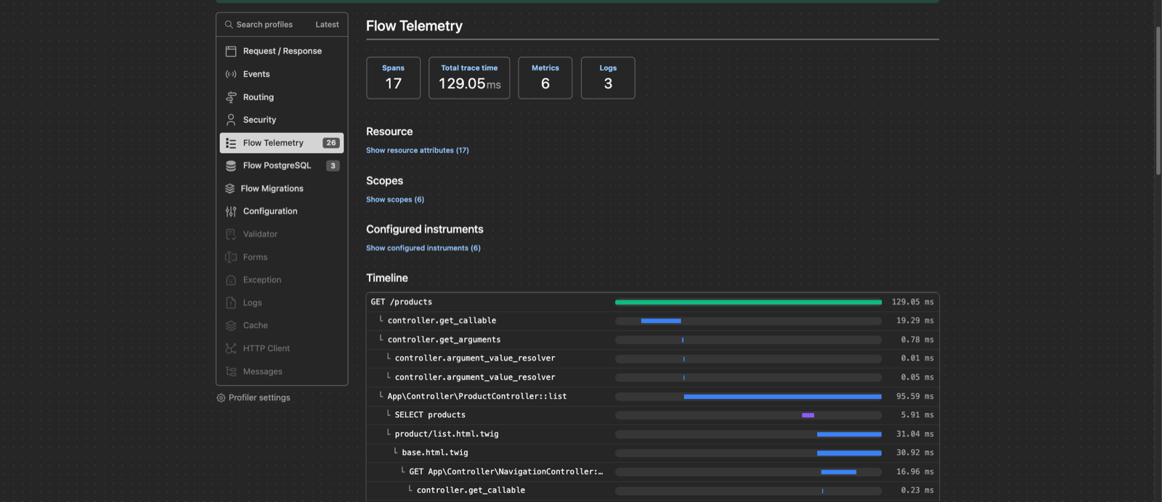Open the Events panel

(x=282, y=74)
